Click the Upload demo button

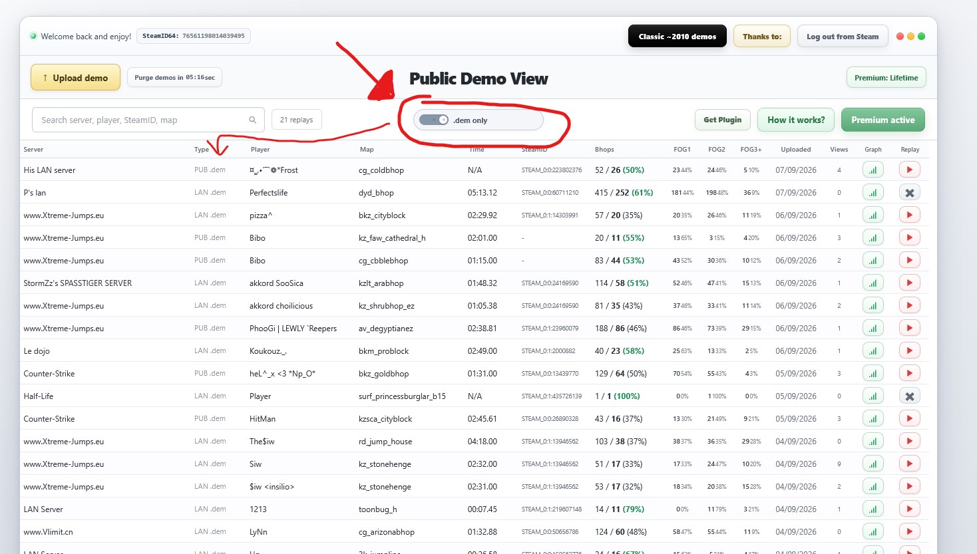(75, 78)
